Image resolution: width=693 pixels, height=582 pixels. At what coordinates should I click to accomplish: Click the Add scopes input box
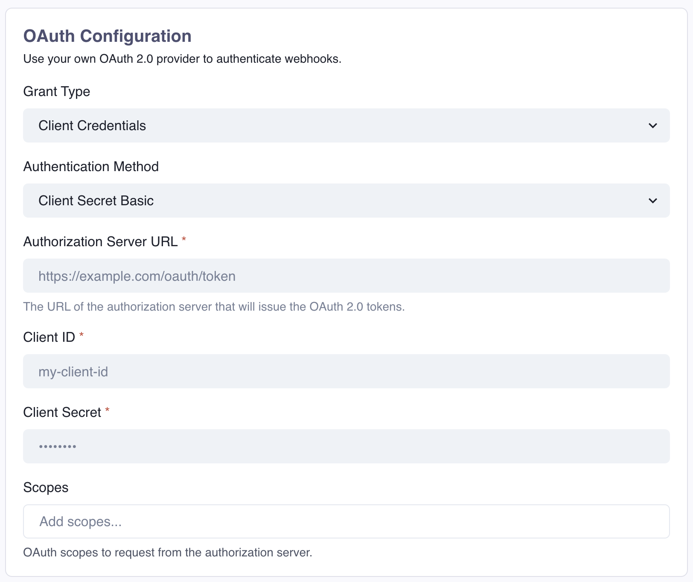pyautogui.click(x=346, y=521)
